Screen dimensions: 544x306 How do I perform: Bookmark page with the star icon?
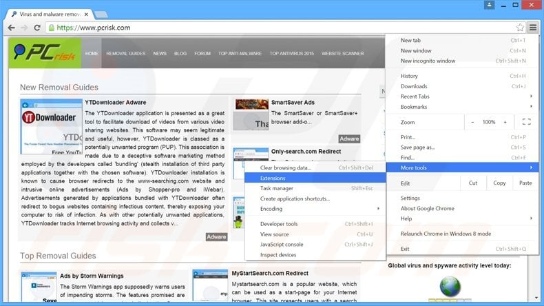520,28
